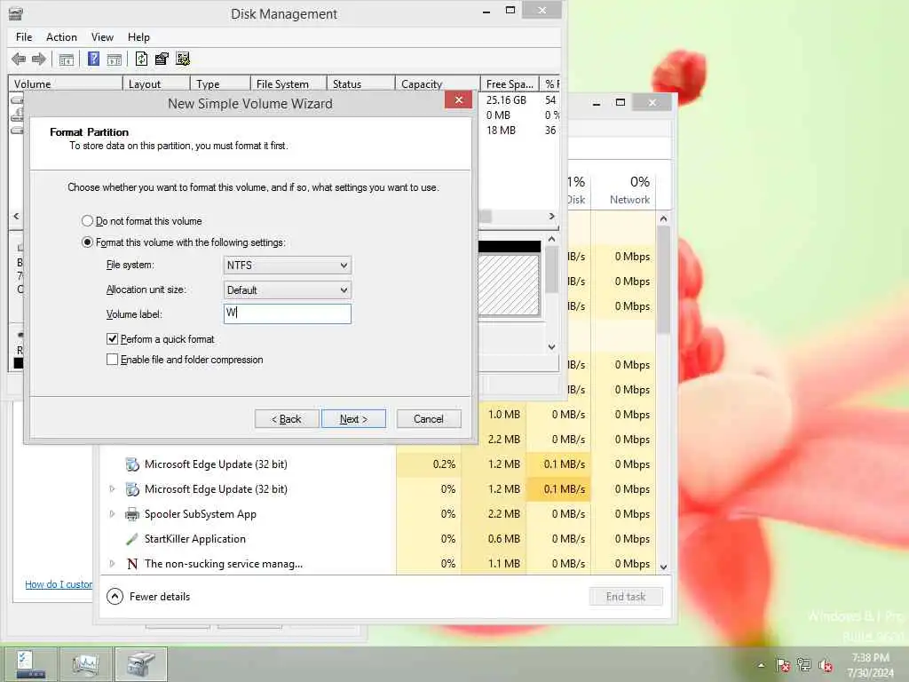909x682 pixels.
Task: Click the muted volume tray icon
Action: click(826, 665)
